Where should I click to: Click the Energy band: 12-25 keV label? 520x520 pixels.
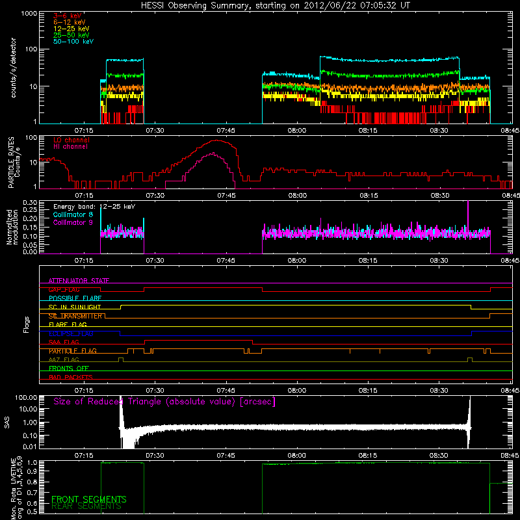click(94, 207)
